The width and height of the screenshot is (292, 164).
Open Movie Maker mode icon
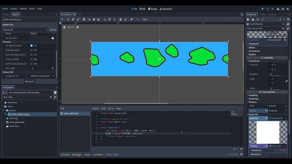pyautogui.click(x=288, y=9)
